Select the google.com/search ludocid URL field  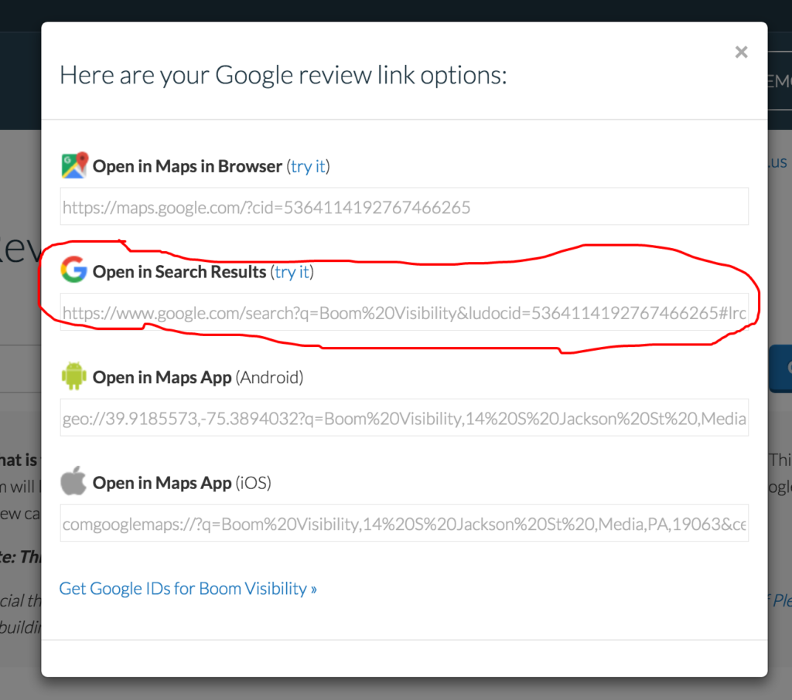click(x=404, y=312)
